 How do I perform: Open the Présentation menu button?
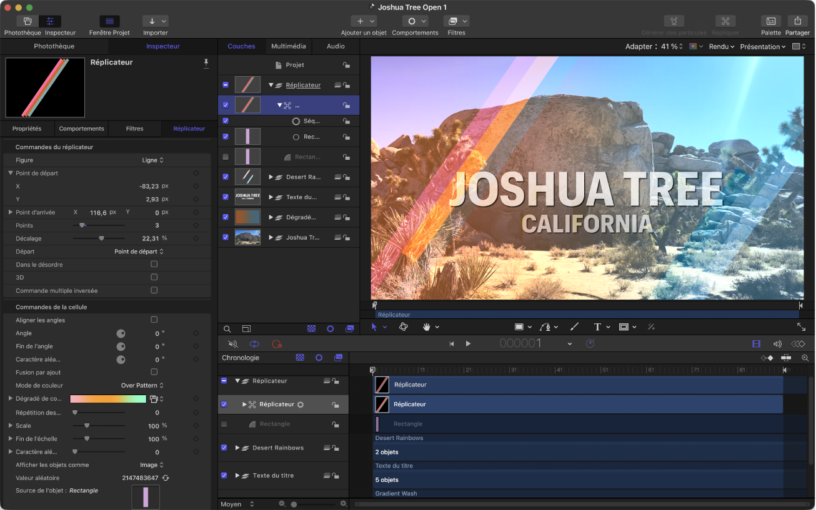point(762,47)
